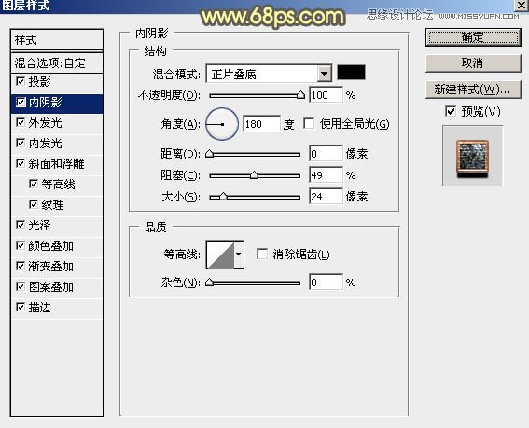Toggle the 外发光 outer glow checkbox

21,122
